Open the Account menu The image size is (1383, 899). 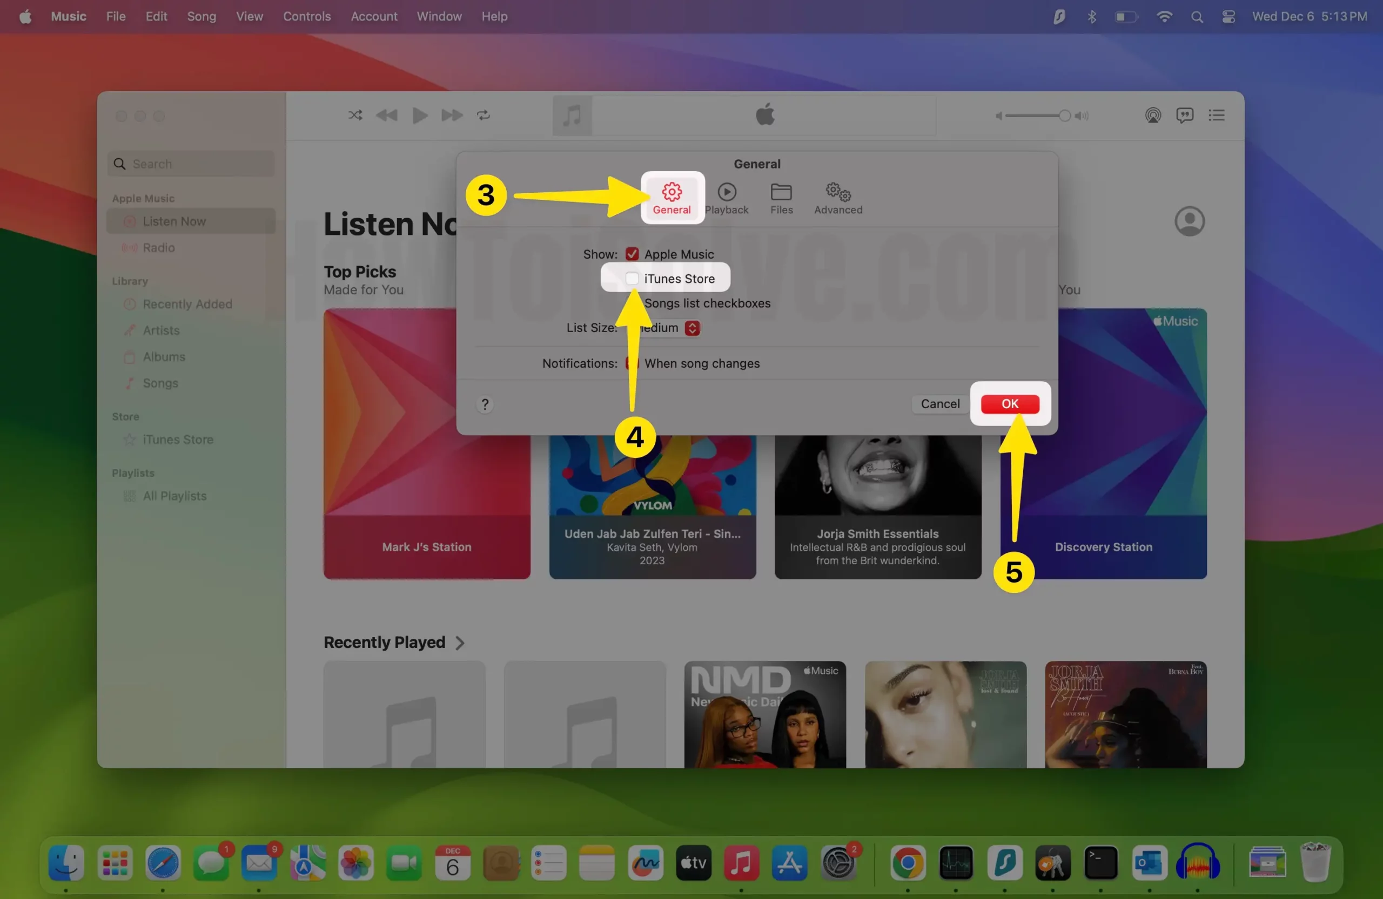click(x=374, y=16)
